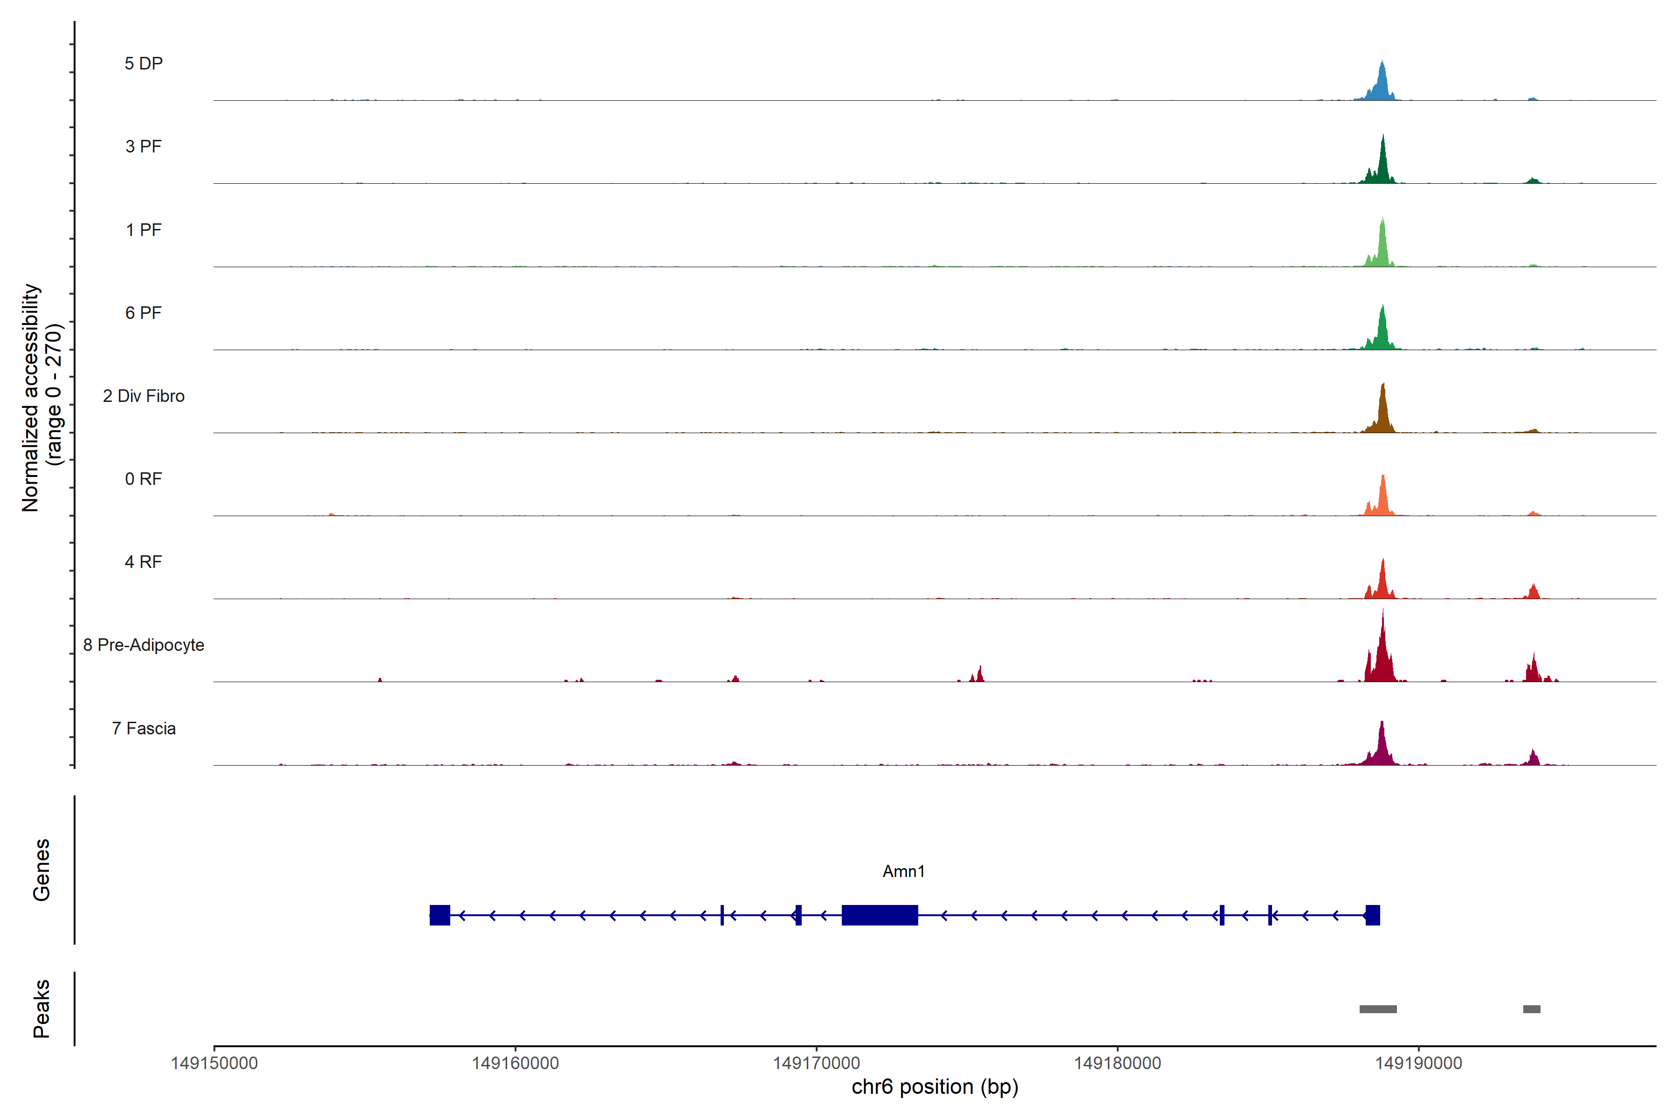Image resolution: width=1678 pixels, height=1119 pixels.
Task: Click the 149170000 axis tick label
Action: [x=816, y=1064]
